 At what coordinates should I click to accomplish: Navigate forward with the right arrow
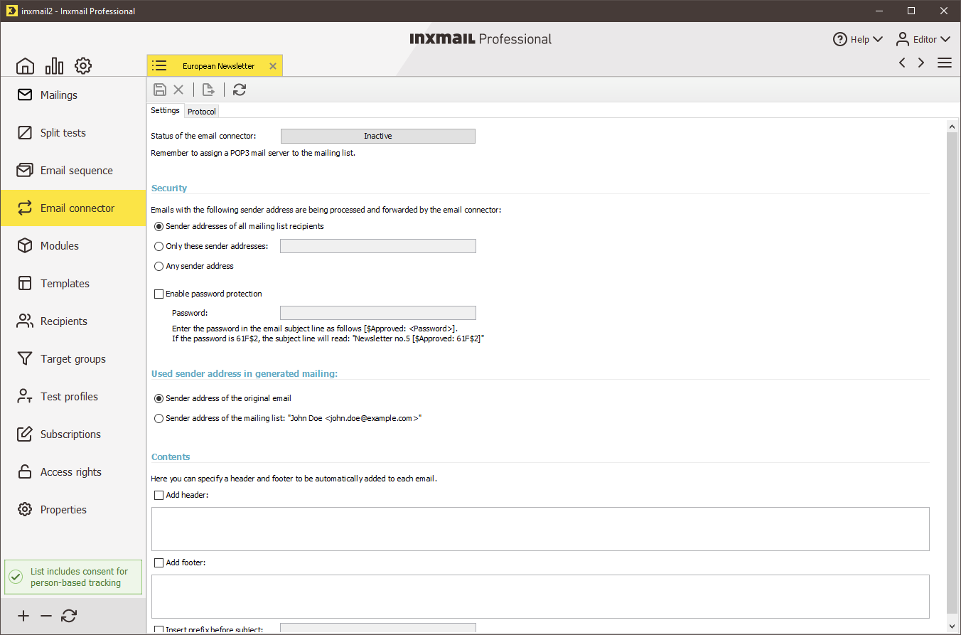click(921, 63)
